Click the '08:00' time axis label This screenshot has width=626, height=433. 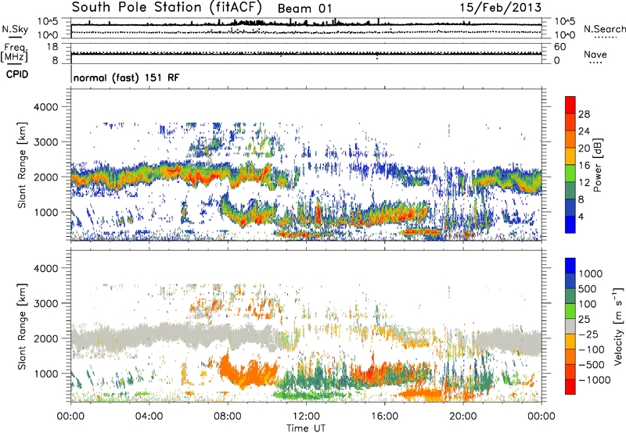click(228, 417)
